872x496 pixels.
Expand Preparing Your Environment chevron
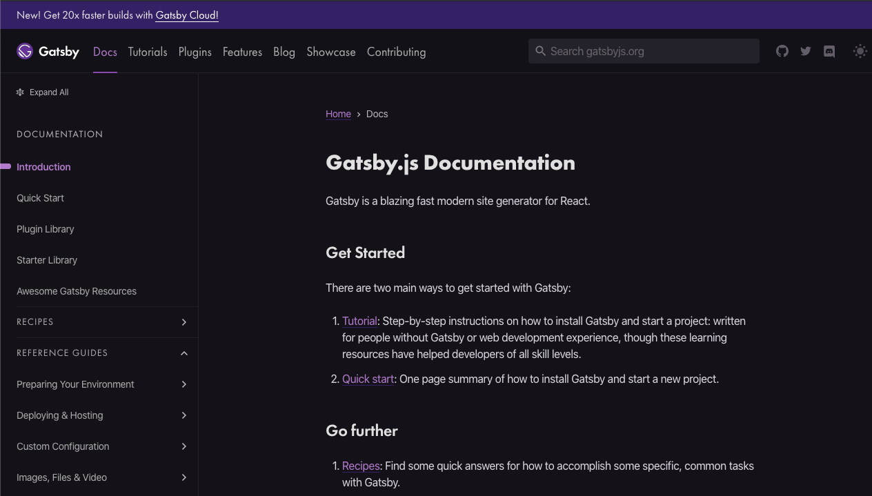[184, 384]
